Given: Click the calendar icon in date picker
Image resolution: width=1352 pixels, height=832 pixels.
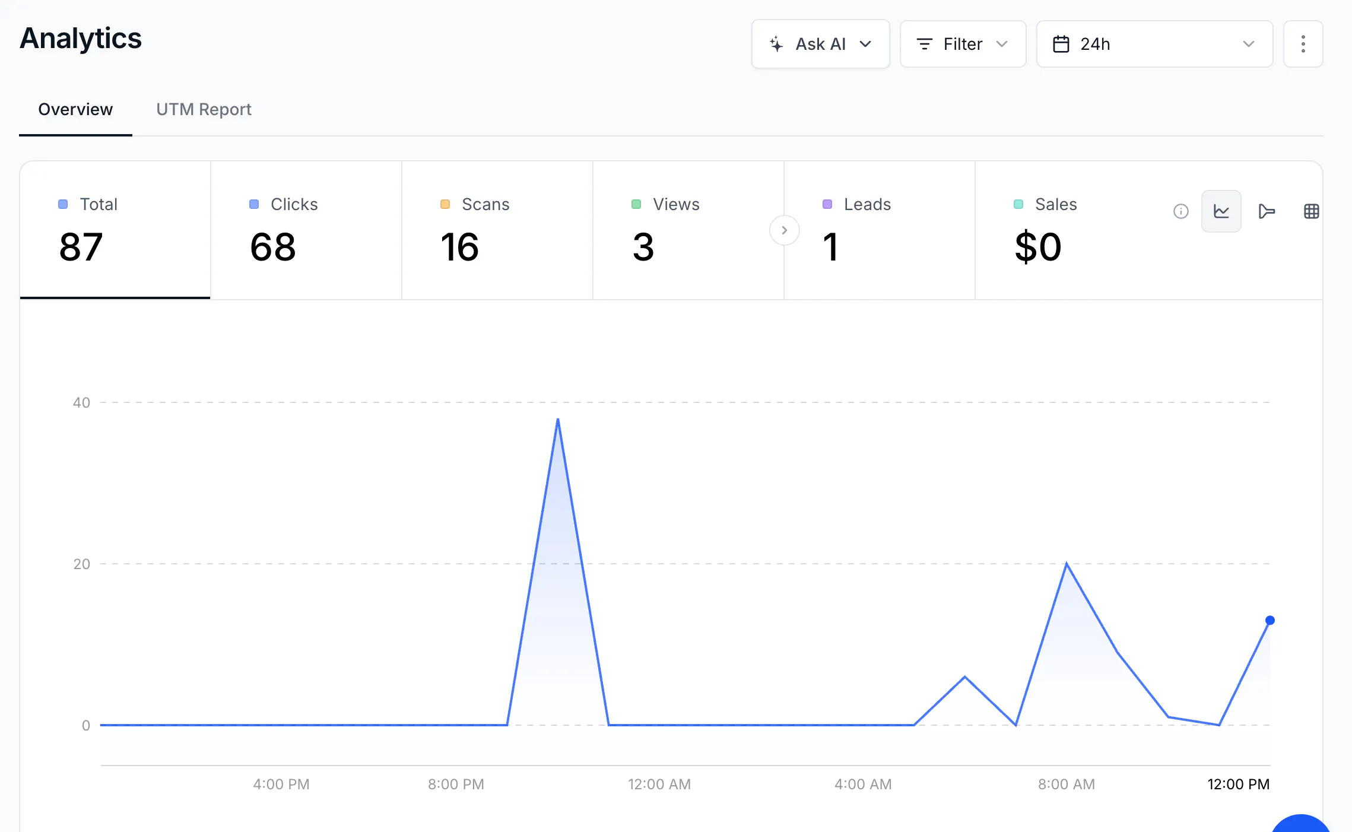Looking at the screenshot, I should tap(1061, 44).
